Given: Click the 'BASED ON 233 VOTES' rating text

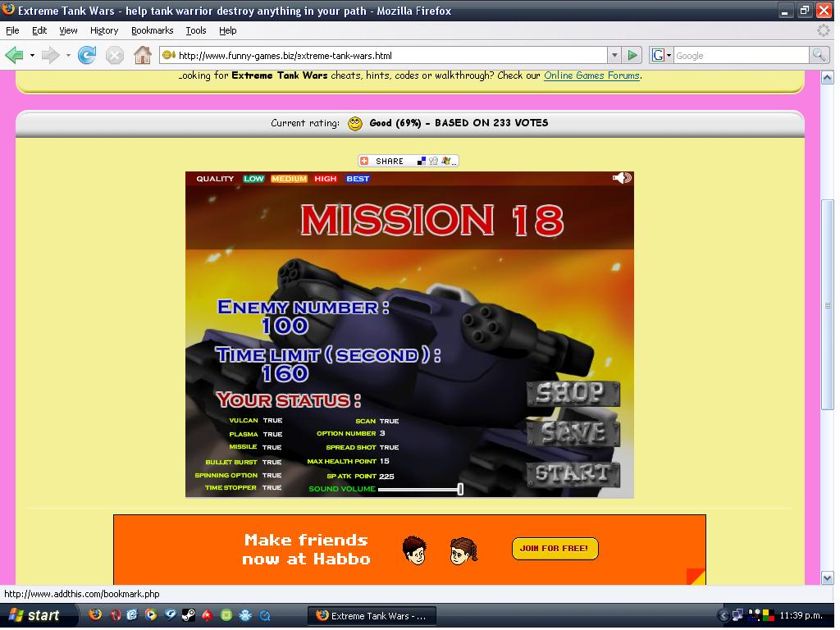Looking at the screenshot, I should (492, 123).
